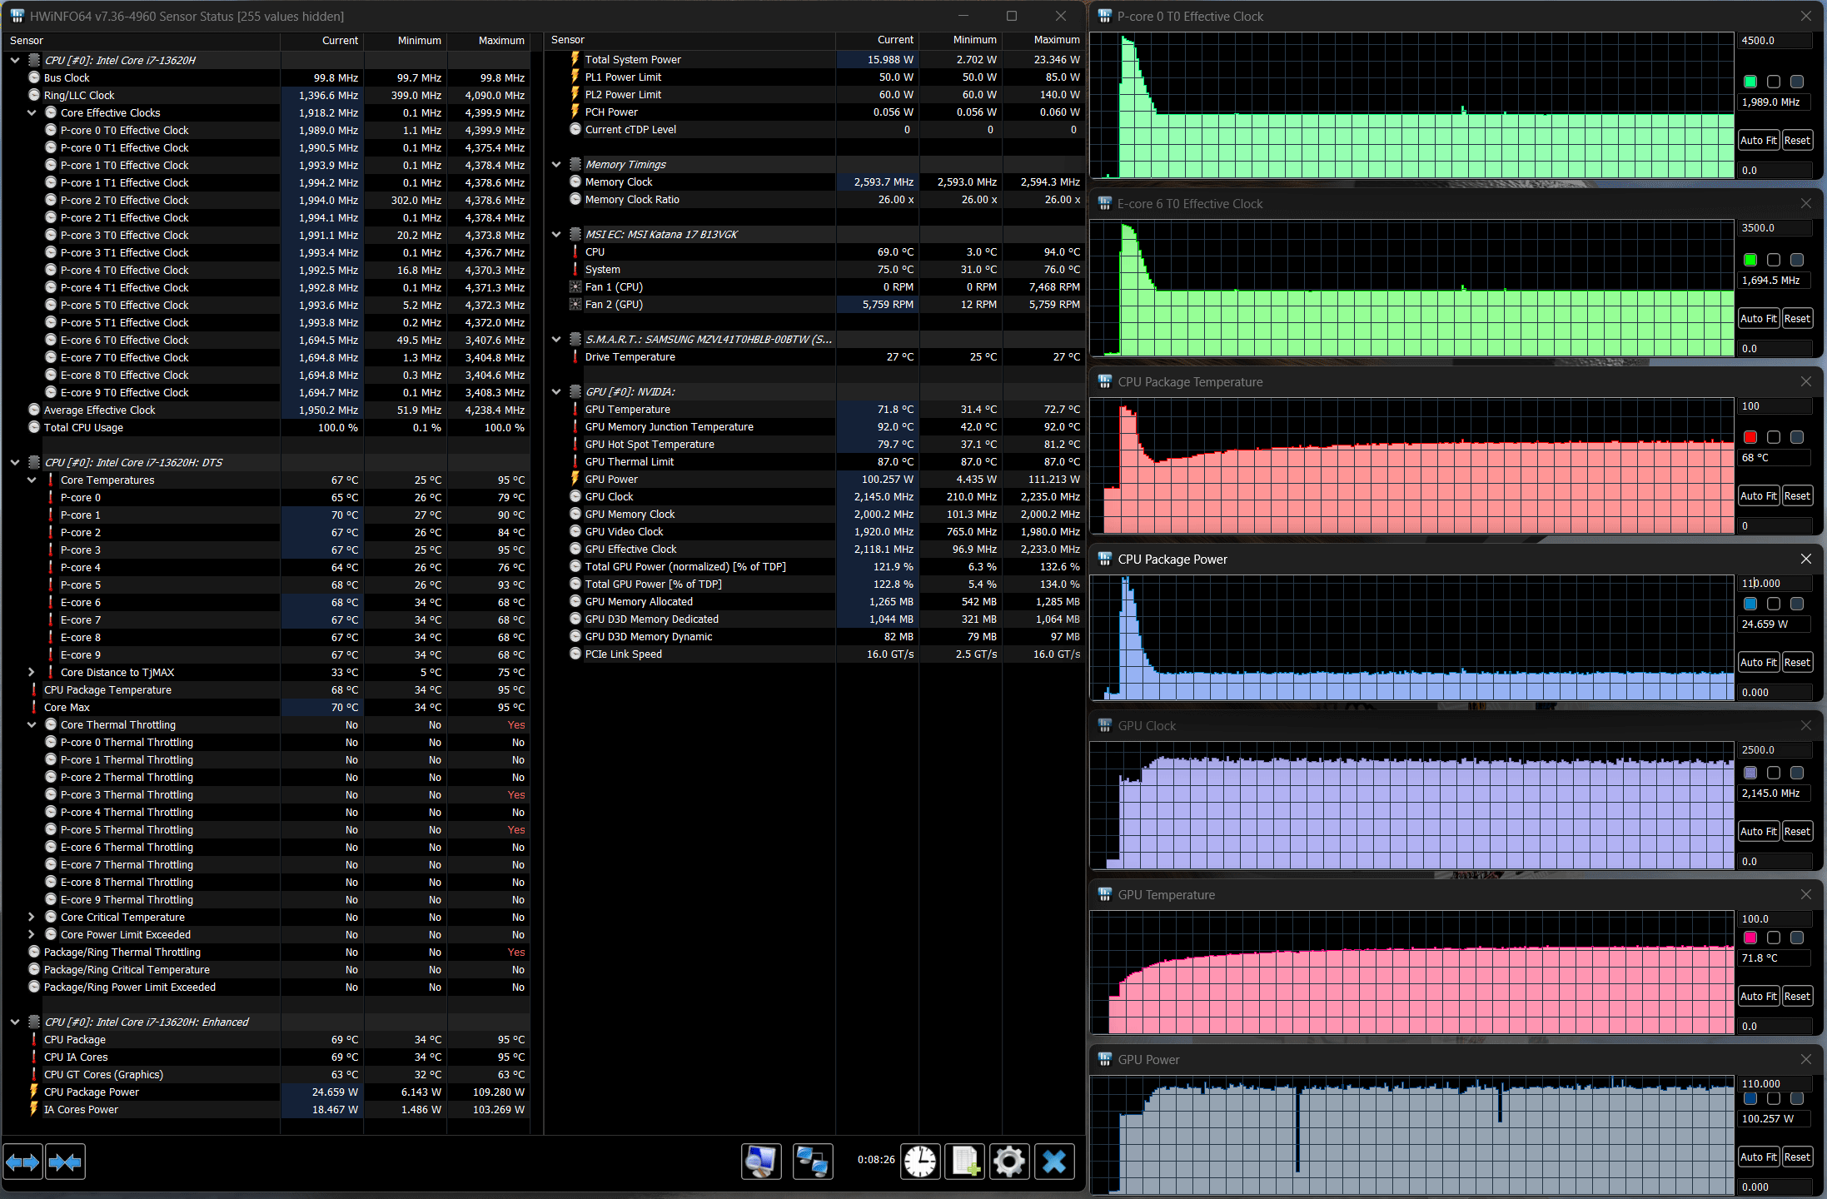Open sensor settings gear icon
This screenshot has width=1827, height=1199.
pyautogui.click(x=1009, y=1162)
